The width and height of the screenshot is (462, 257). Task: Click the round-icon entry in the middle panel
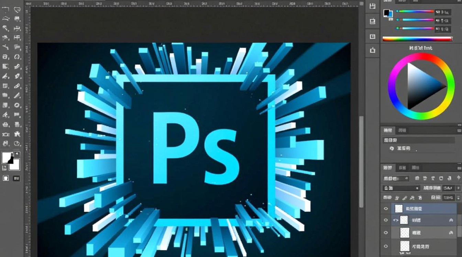400,149
